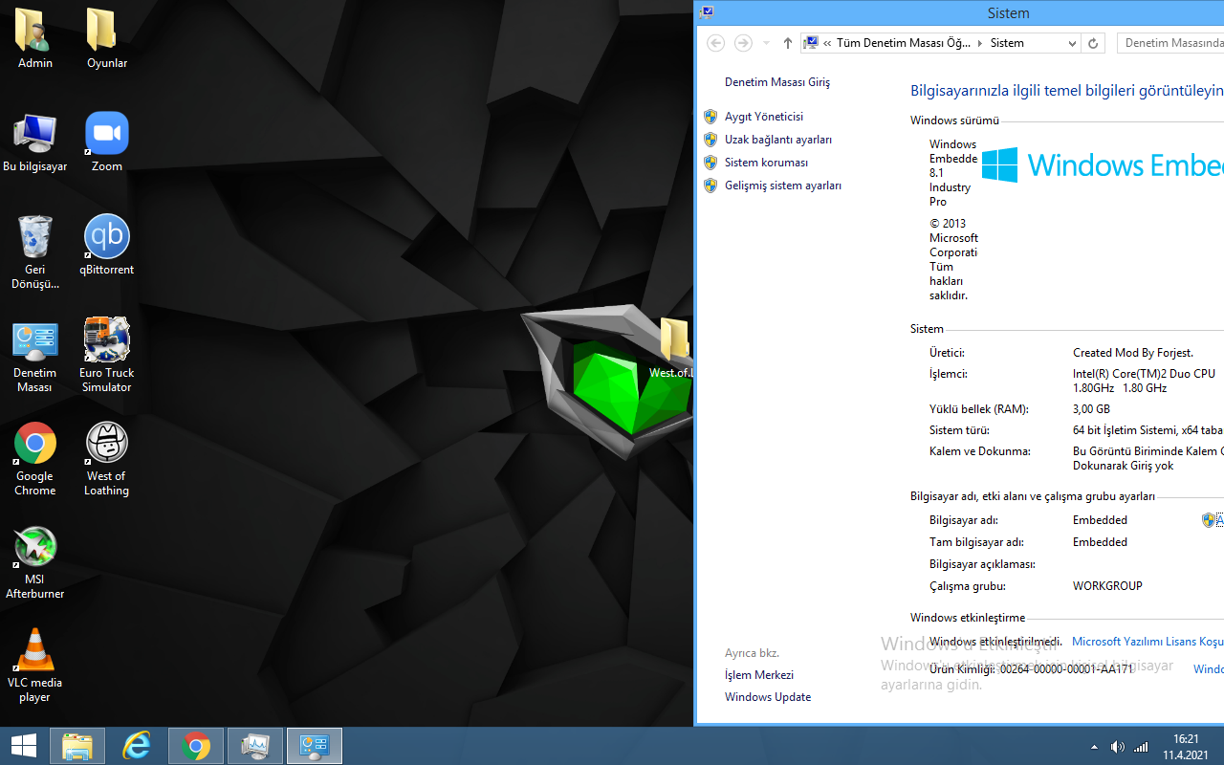Image resolution: width=1224 pixels, height=765 pixels.
Task: Open the performance monitor taskbar icon
Action: coord(255,746)
